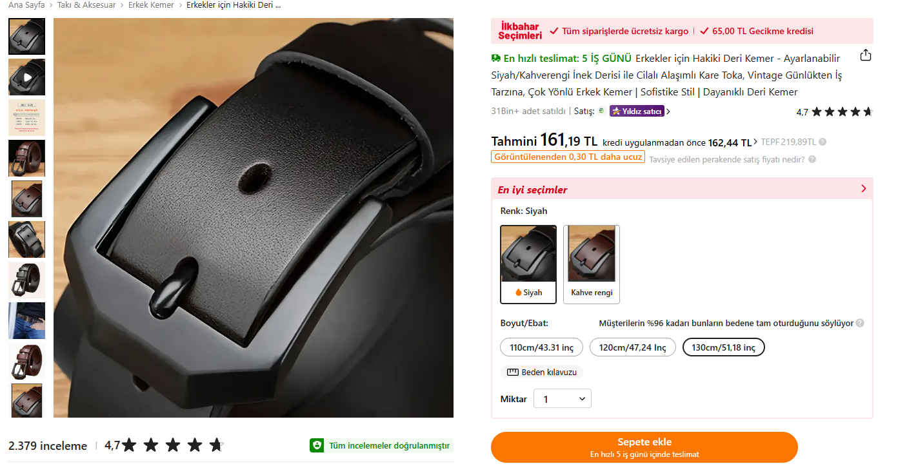Click the 4,7 star rating near title
This screenshot has width=898, height=475.
pyautogui.click(x=834, y=111)
